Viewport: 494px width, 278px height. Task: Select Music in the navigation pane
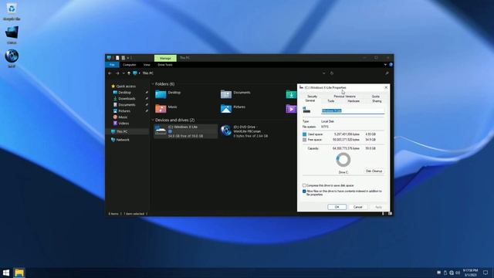(123, 117)
